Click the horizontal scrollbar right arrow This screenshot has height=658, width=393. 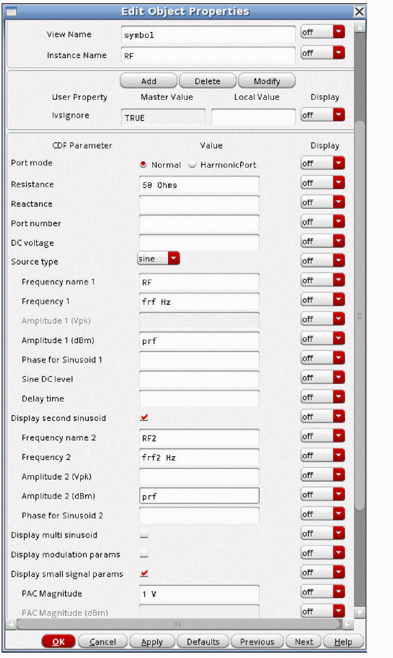(x=348, y=624)
